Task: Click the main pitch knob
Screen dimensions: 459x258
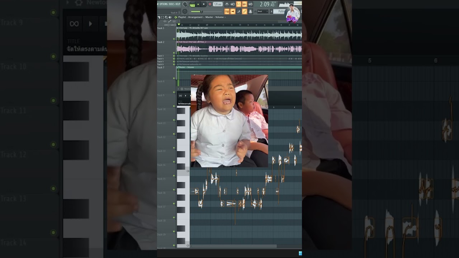Action: click(x=185, y=11)
